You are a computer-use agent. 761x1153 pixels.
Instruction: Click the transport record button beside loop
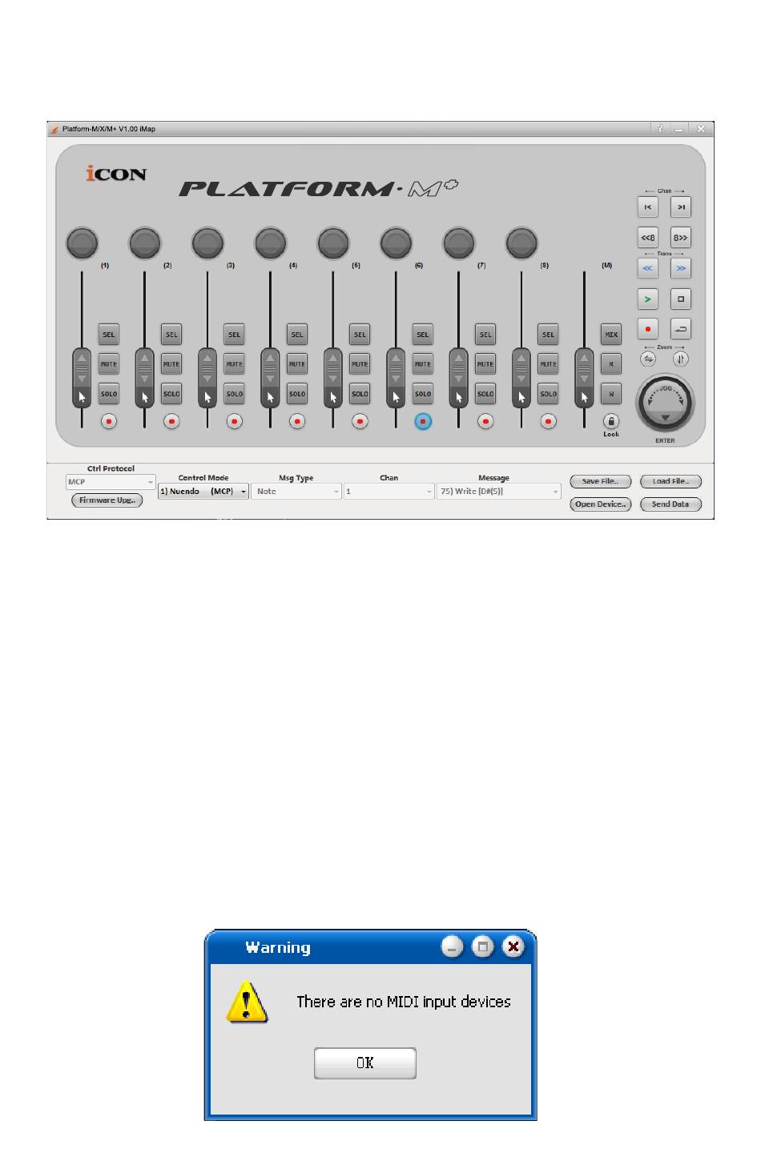point(648,329)
